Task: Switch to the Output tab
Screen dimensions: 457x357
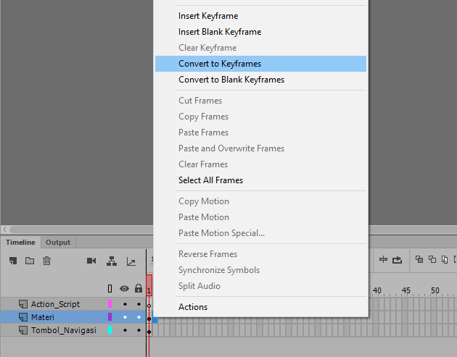Action: [58, 243]
